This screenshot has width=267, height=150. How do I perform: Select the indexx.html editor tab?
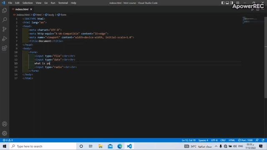[x=22, y=9]
